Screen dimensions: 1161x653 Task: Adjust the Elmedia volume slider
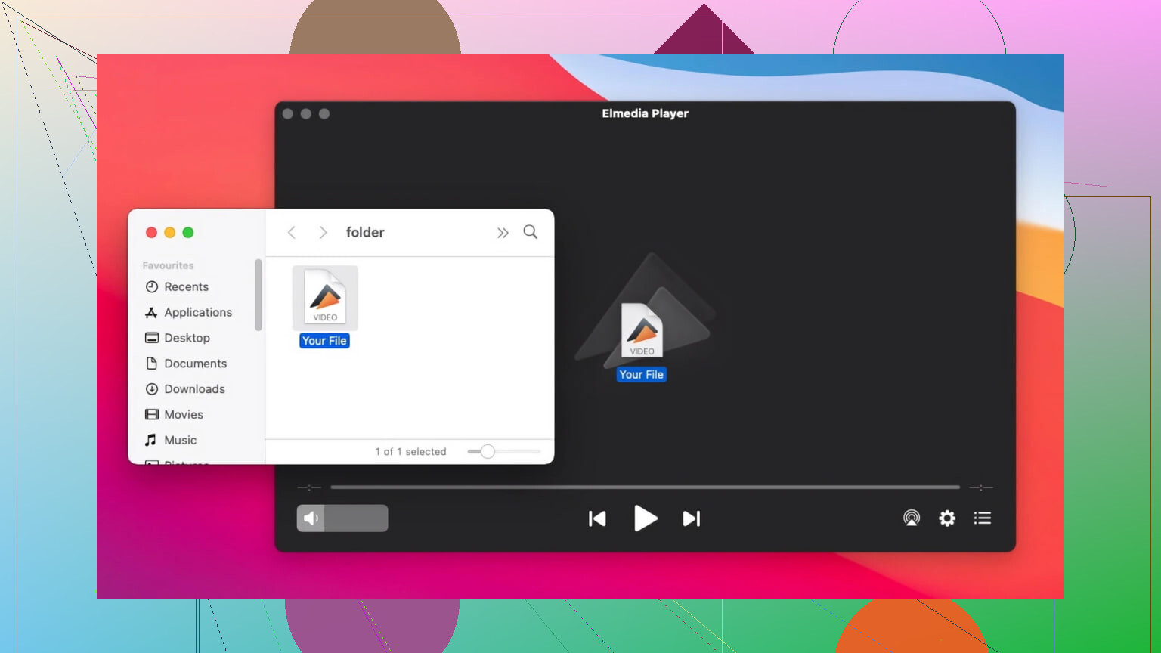pos(356,518)
